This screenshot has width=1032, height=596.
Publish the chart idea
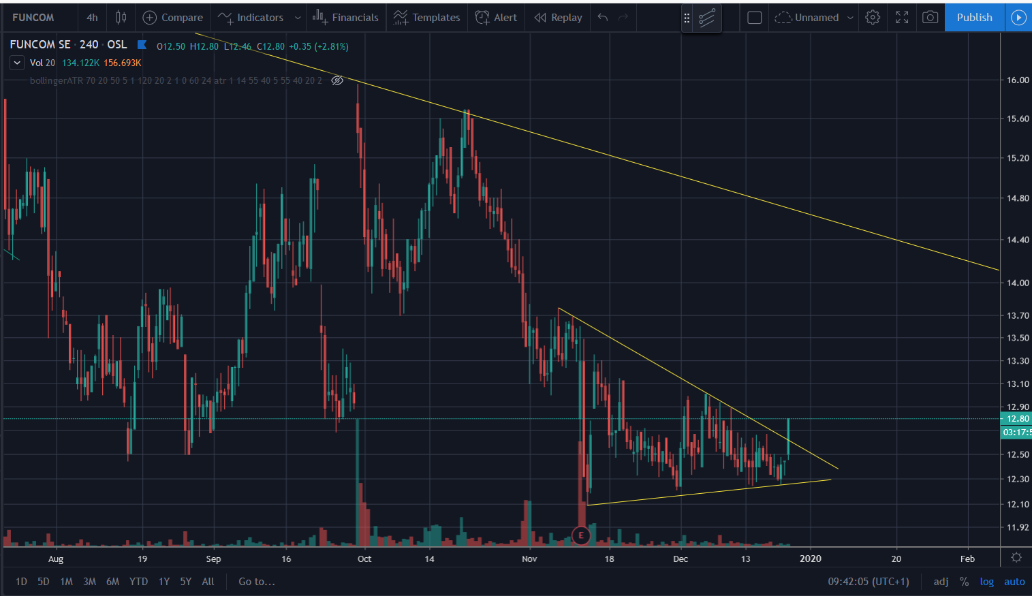[974, 17]
